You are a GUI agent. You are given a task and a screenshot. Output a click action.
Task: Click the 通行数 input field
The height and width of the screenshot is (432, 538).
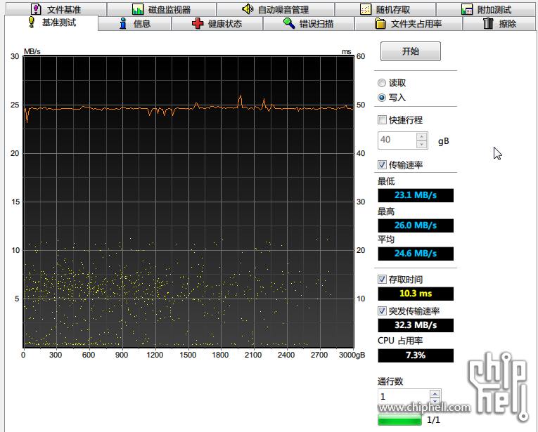(x=404, y=397)
